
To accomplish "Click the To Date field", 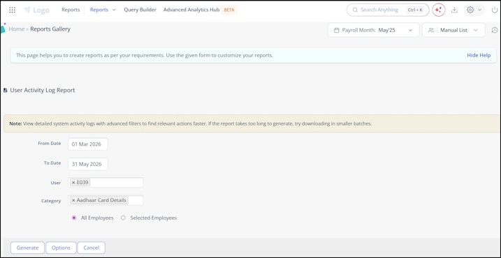I will [88, 165].
